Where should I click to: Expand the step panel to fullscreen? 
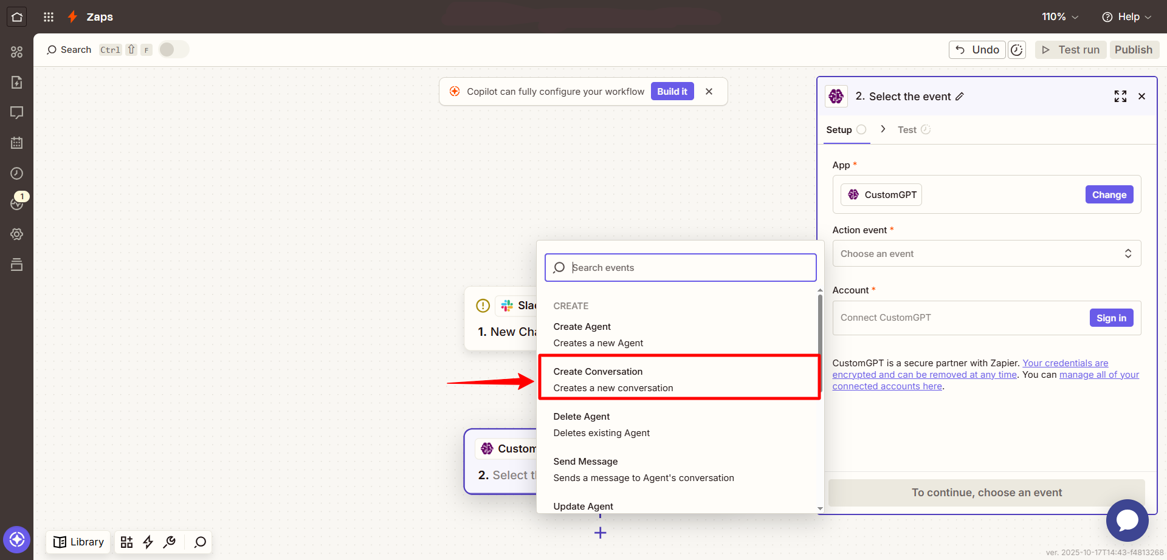tap(1120, 96)
